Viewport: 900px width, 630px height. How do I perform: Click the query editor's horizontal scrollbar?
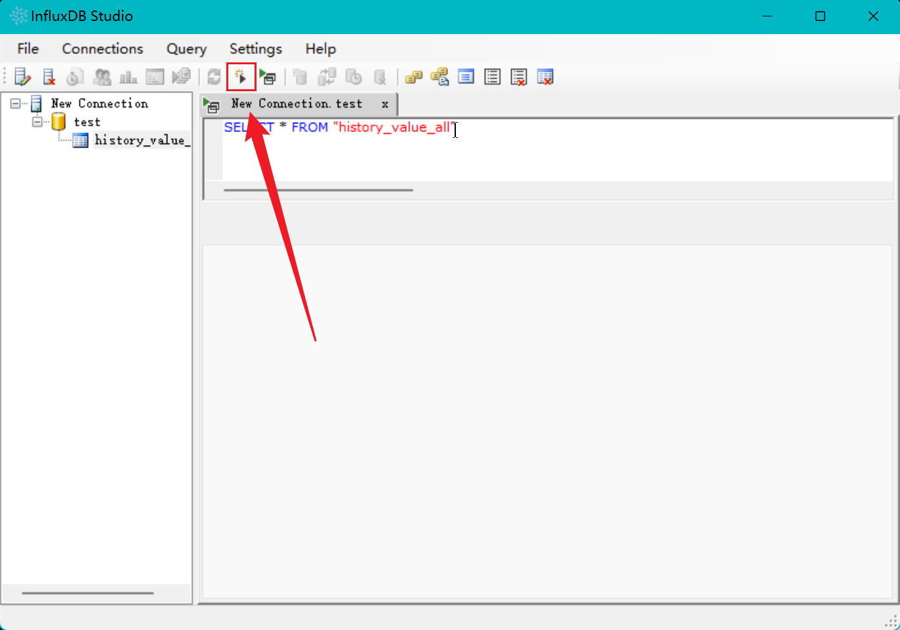click(318, 190)
